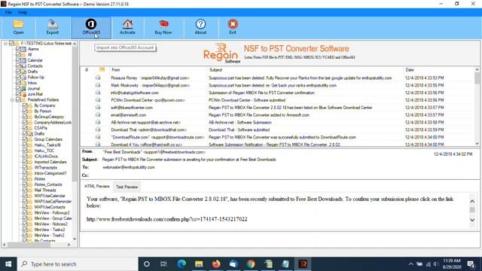Toggle the Calendar folder checkbox
Viewport: 482px width, 271px height.
click(18, 60)
